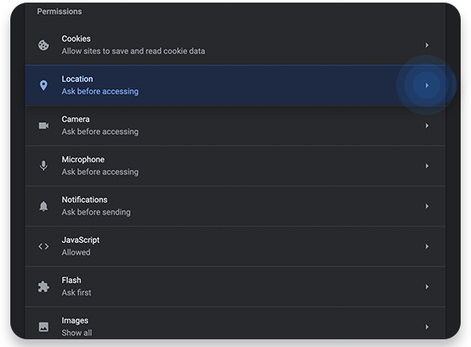Expand the Camera row arrow
Viewport: 471px width, 347px height.
point(427,125)
